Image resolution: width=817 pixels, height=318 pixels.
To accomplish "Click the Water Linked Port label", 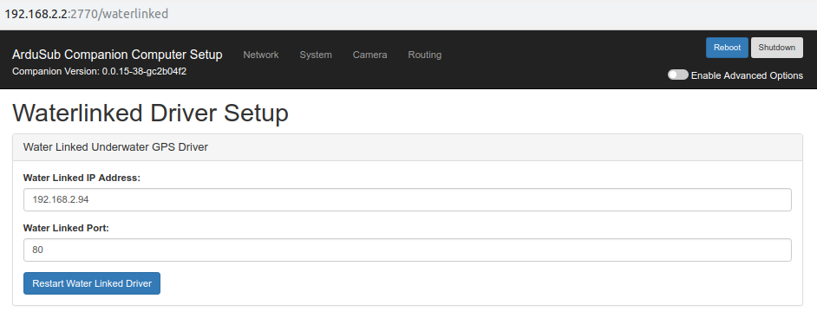I will coord(66,228).
